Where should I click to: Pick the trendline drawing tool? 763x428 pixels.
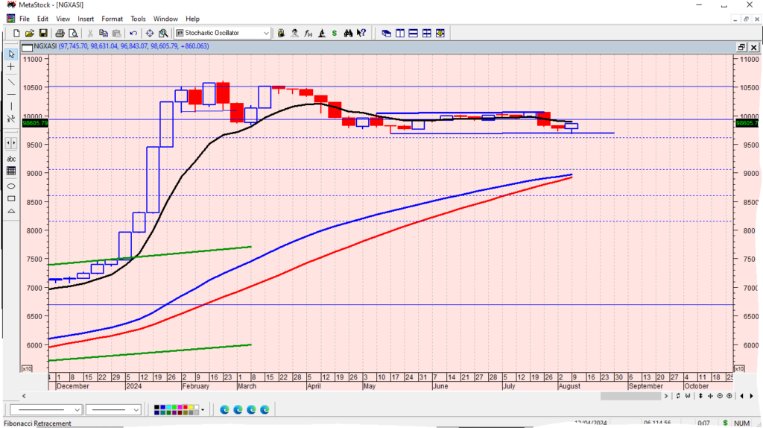click(11, 81)
